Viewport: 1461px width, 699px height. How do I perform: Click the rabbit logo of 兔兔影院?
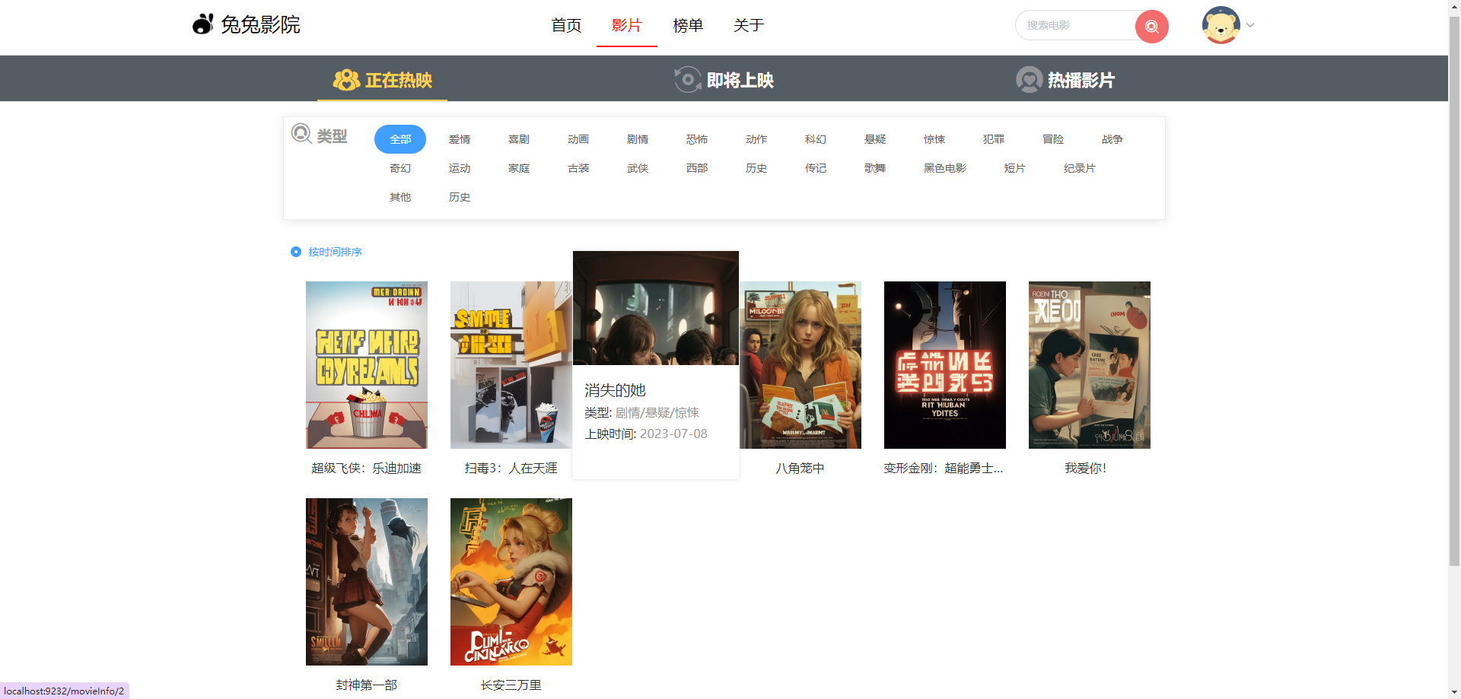[x=202, y=24]
